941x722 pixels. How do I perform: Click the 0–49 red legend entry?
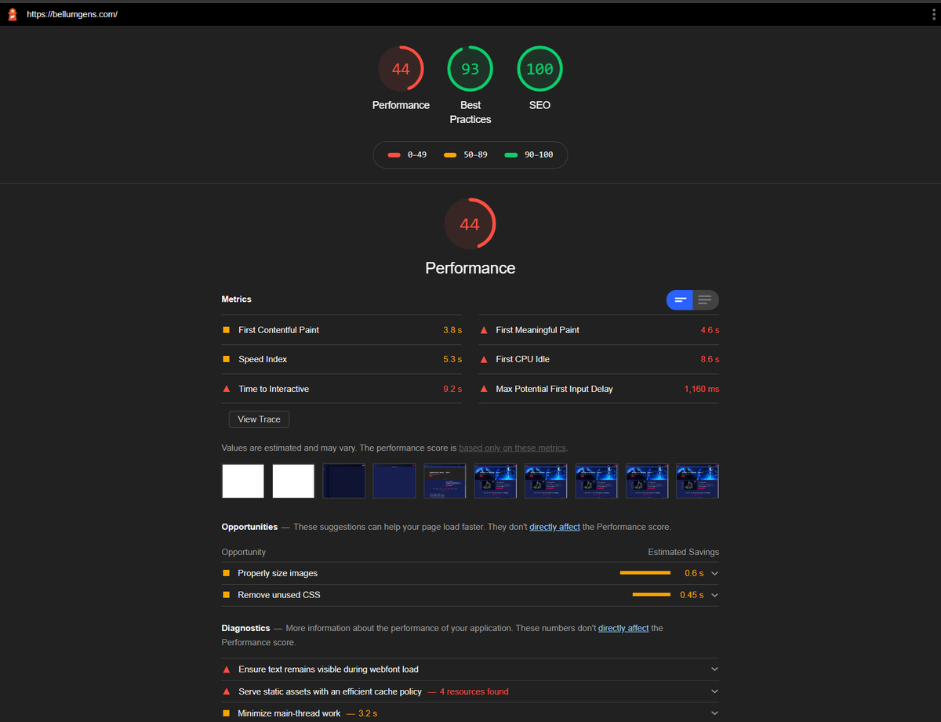pos(409,154)
